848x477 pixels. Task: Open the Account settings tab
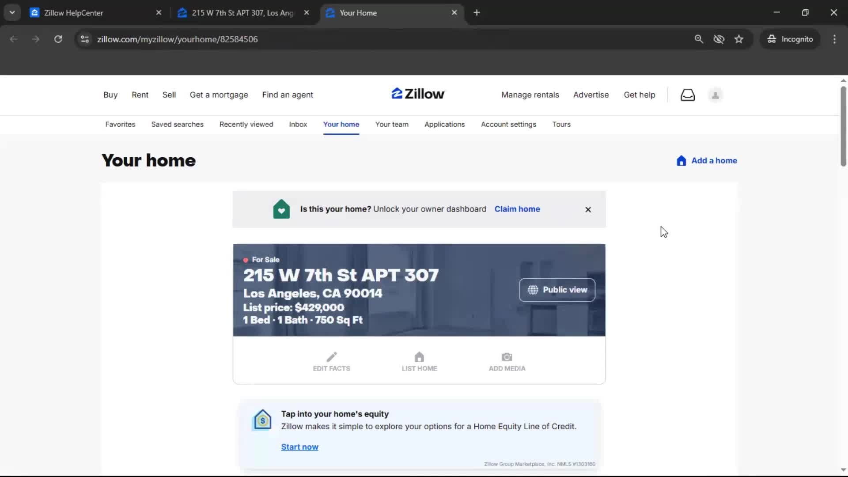(x=508, y=125)
